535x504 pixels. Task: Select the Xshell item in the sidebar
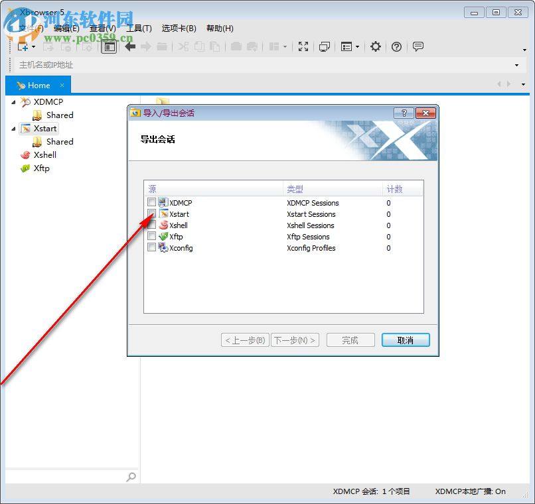[x=45, y=155]
